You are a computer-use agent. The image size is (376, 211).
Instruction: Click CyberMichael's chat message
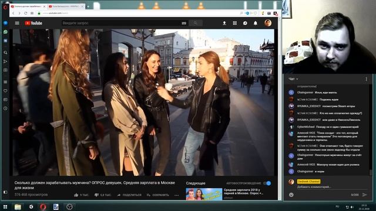(328, 127)
